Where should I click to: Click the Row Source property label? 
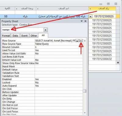click(9, 40)
